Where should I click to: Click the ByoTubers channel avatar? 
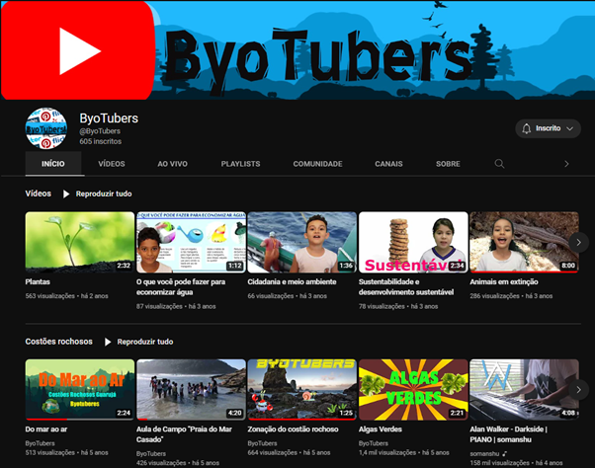45,128
